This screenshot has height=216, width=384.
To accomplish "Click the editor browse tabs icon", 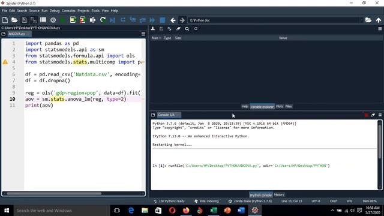I will coord(4,34).
